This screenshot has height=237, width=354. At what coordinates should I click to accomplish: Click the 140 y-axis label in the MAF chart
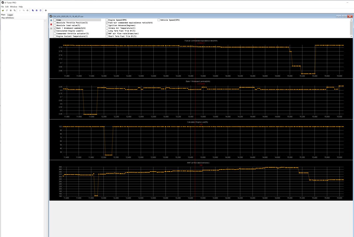(61, 196)
